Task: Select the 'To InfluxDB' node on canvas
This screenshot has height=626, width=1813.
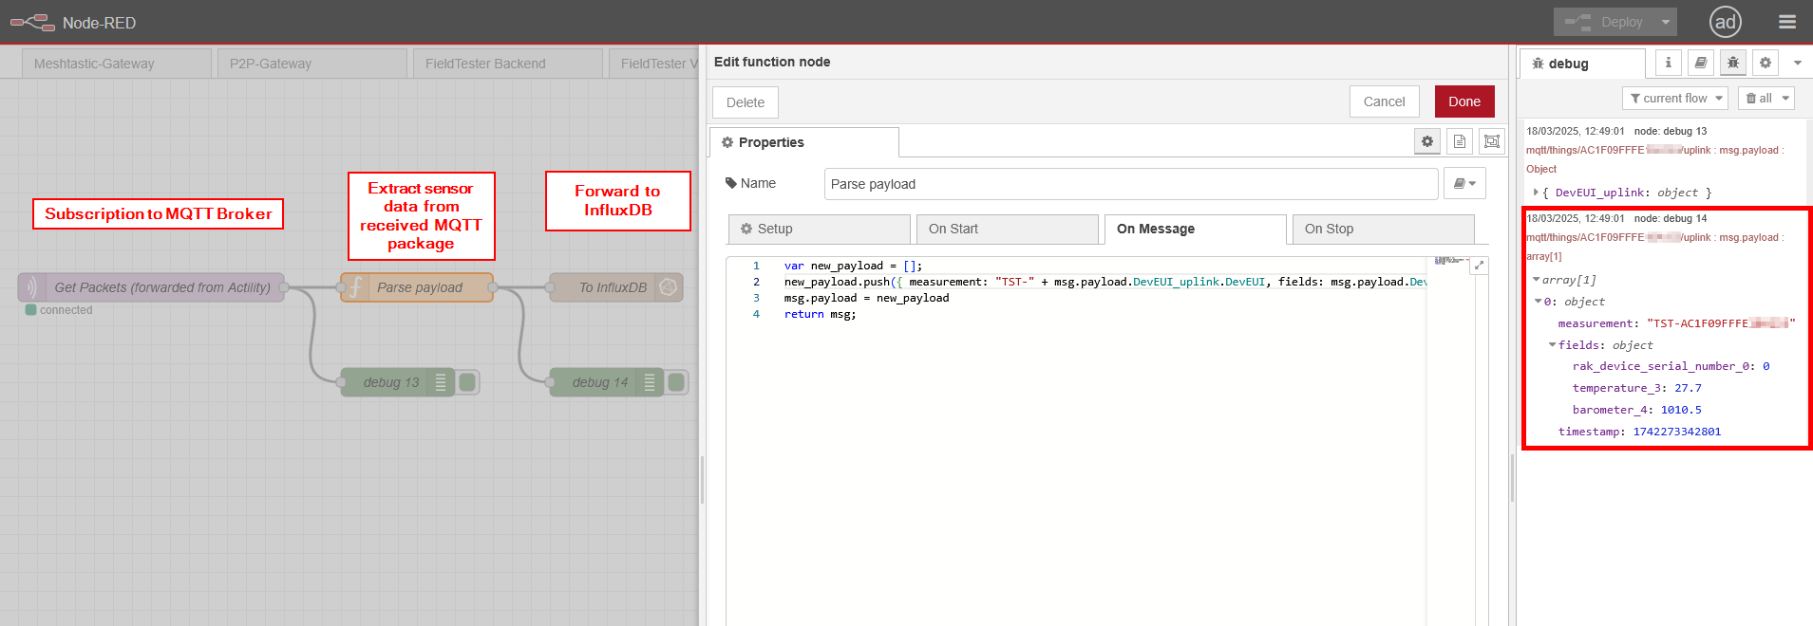Action: click(x=616, y=287)
